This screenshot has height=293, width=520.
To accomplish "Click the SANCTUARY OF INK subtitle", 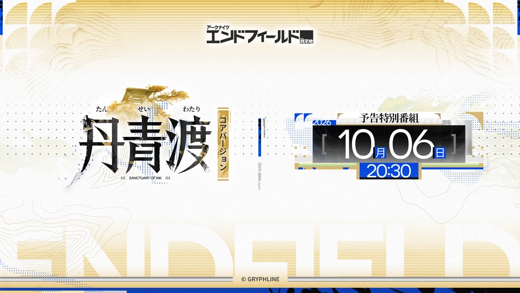I will (145, 178).
